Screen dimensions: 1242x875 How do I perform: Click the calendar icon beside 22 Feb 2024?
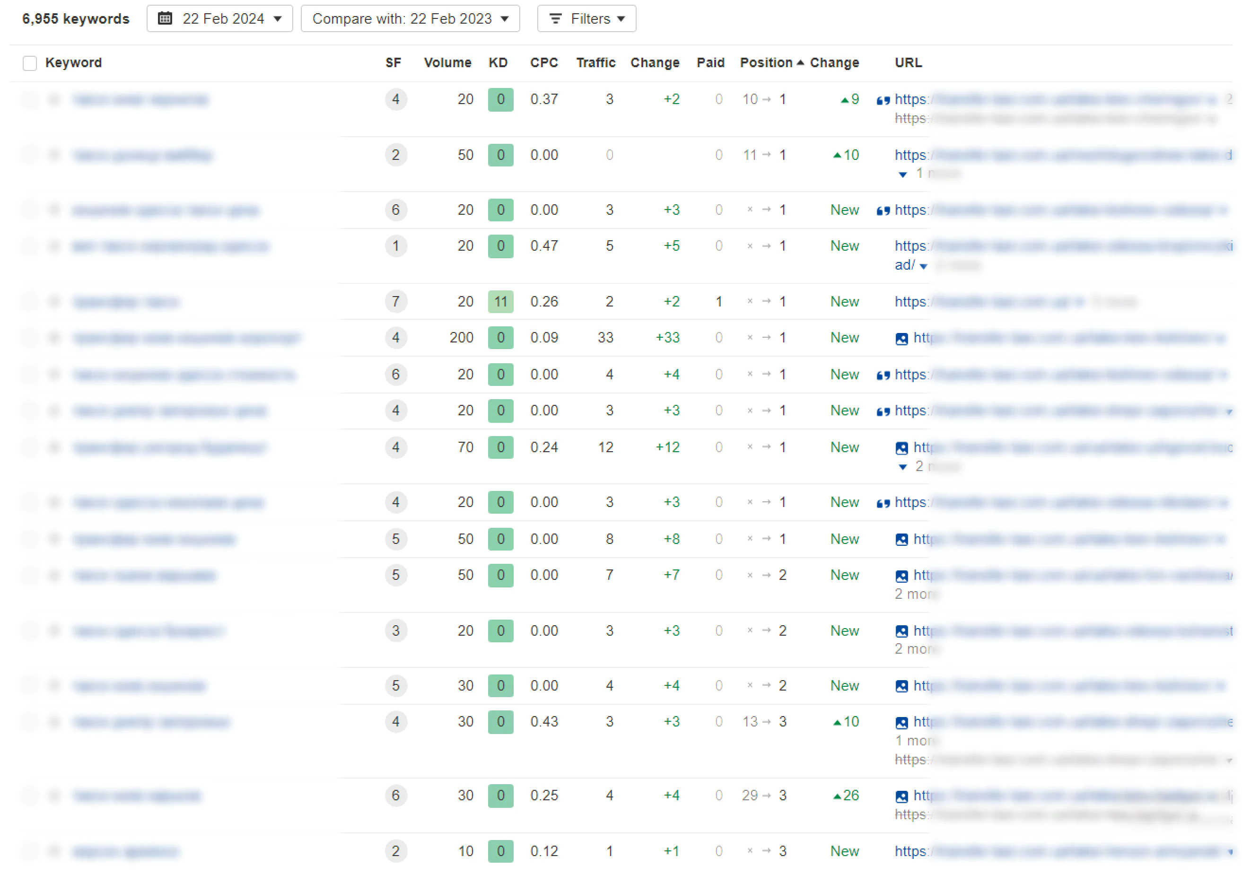(165, 18)
